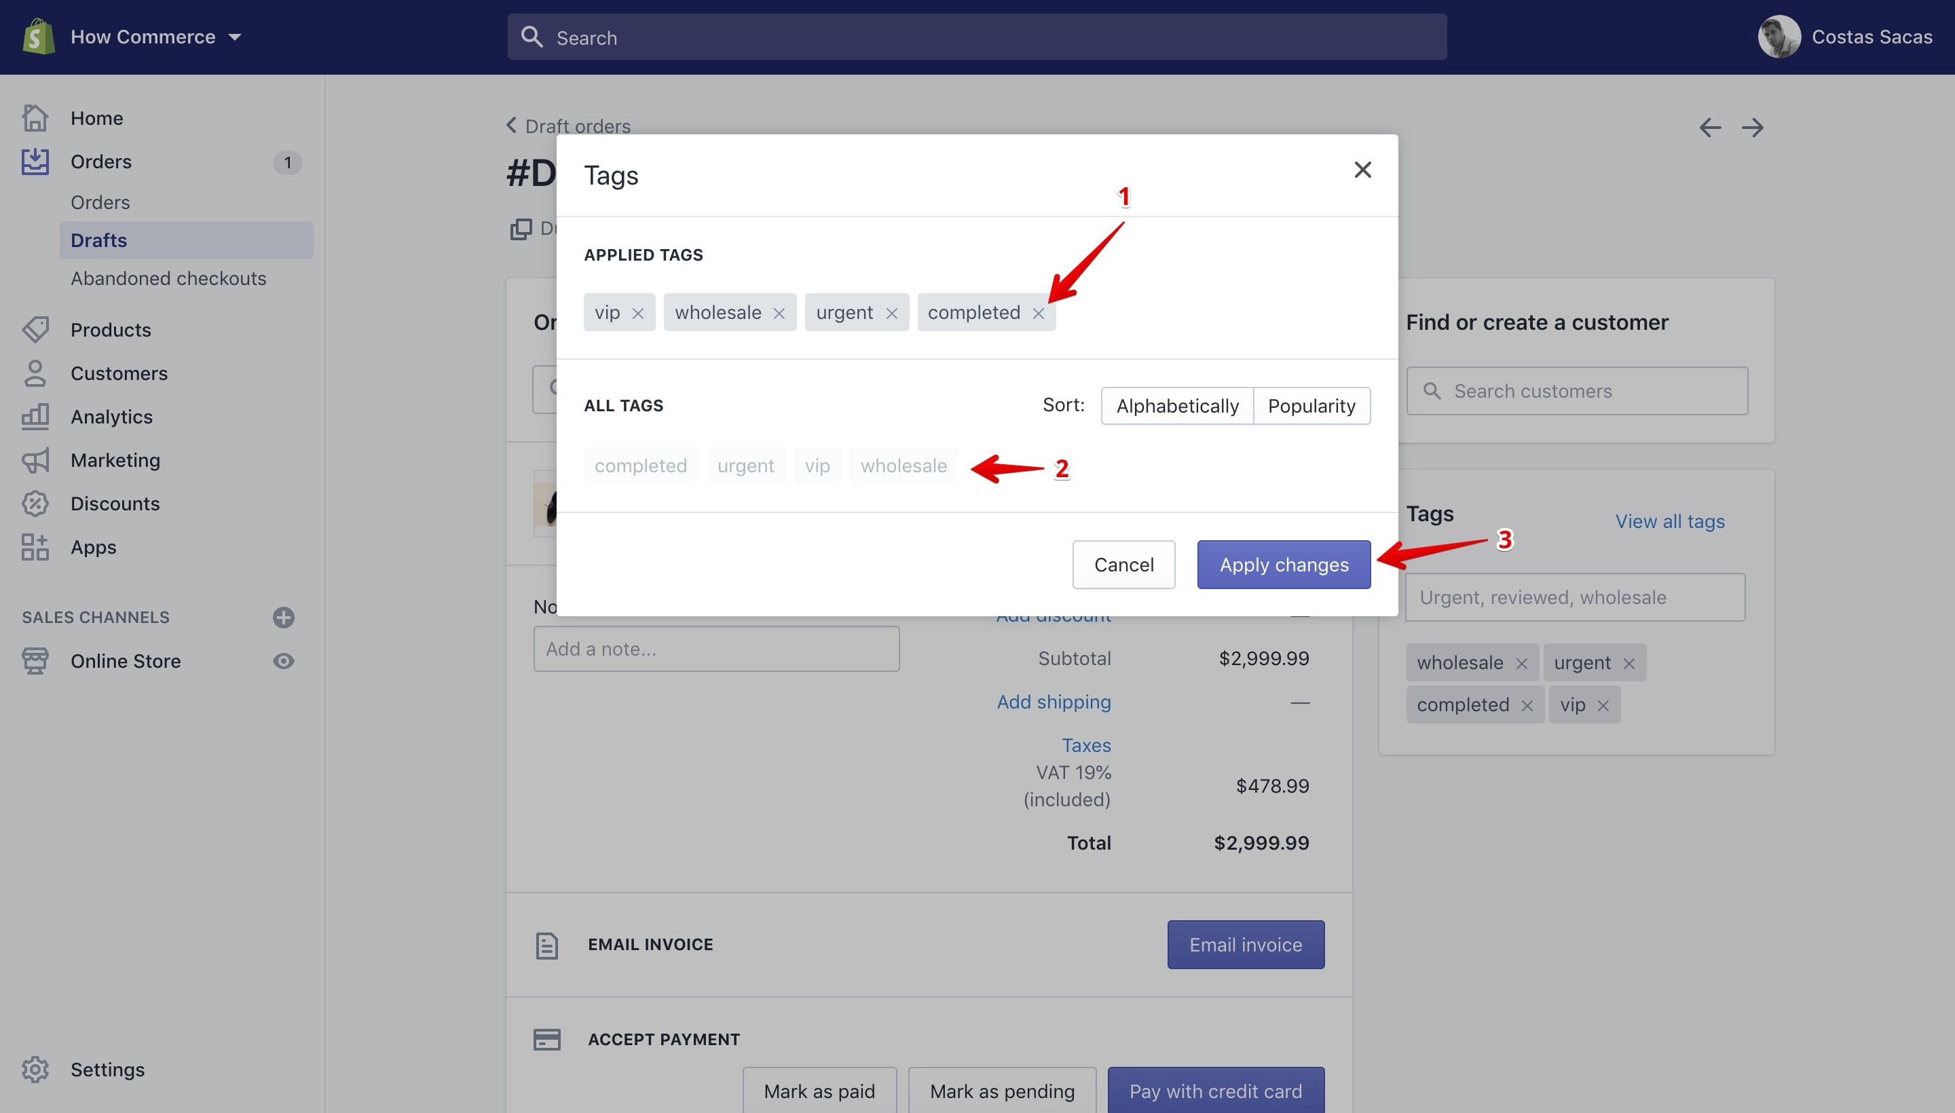The height and width of the screenshot is (1113, 1955).
Task: Click the accept payment card icon
Action: pos(546,1040)
